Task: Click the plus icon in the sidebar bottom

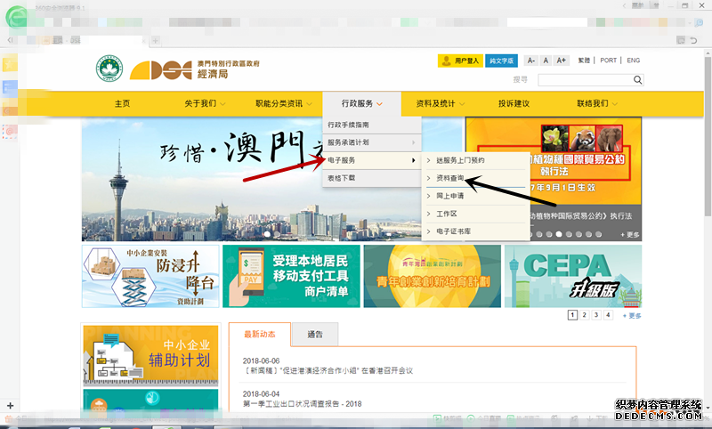Action: tap(11, 405)
